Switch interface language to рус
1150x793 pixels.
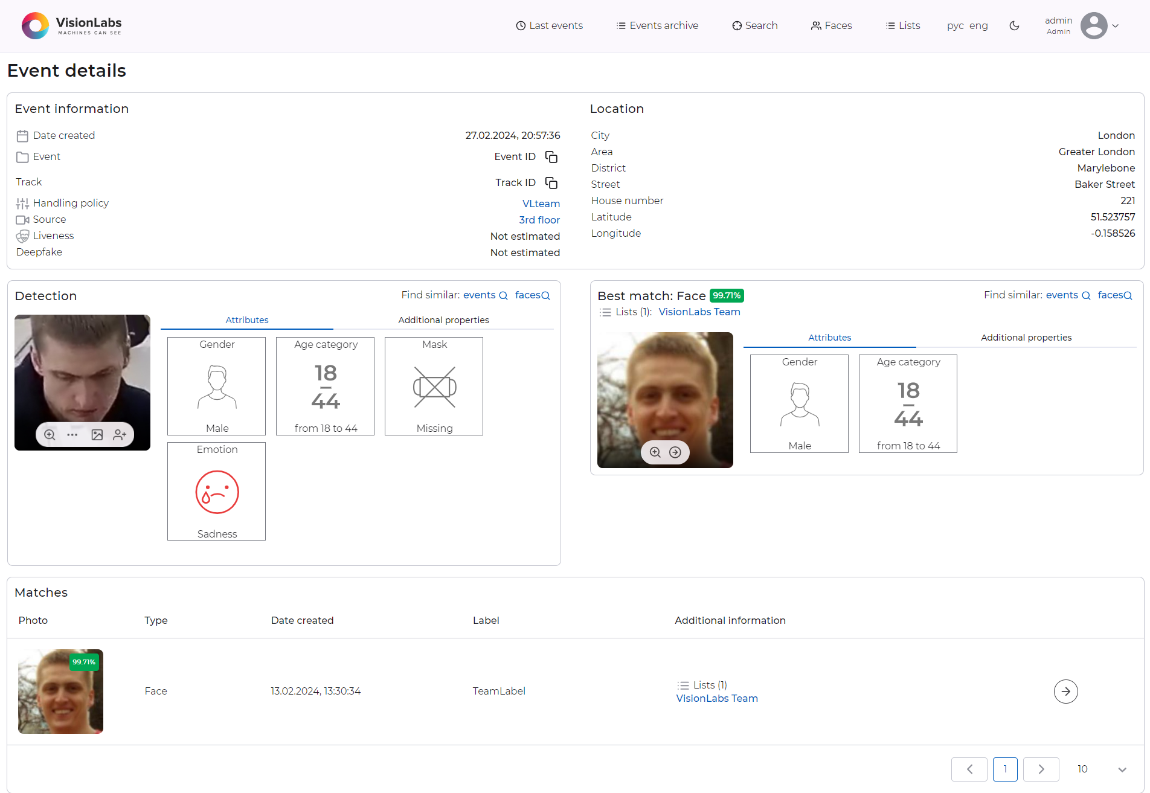point(955,26)
